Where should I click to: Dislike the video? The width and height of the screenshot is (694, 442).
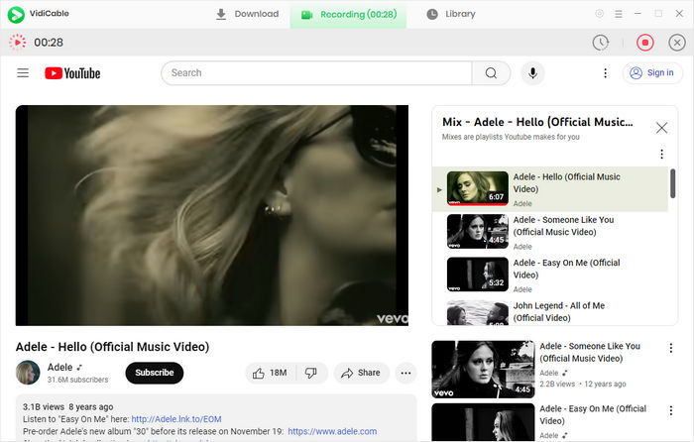311,373
